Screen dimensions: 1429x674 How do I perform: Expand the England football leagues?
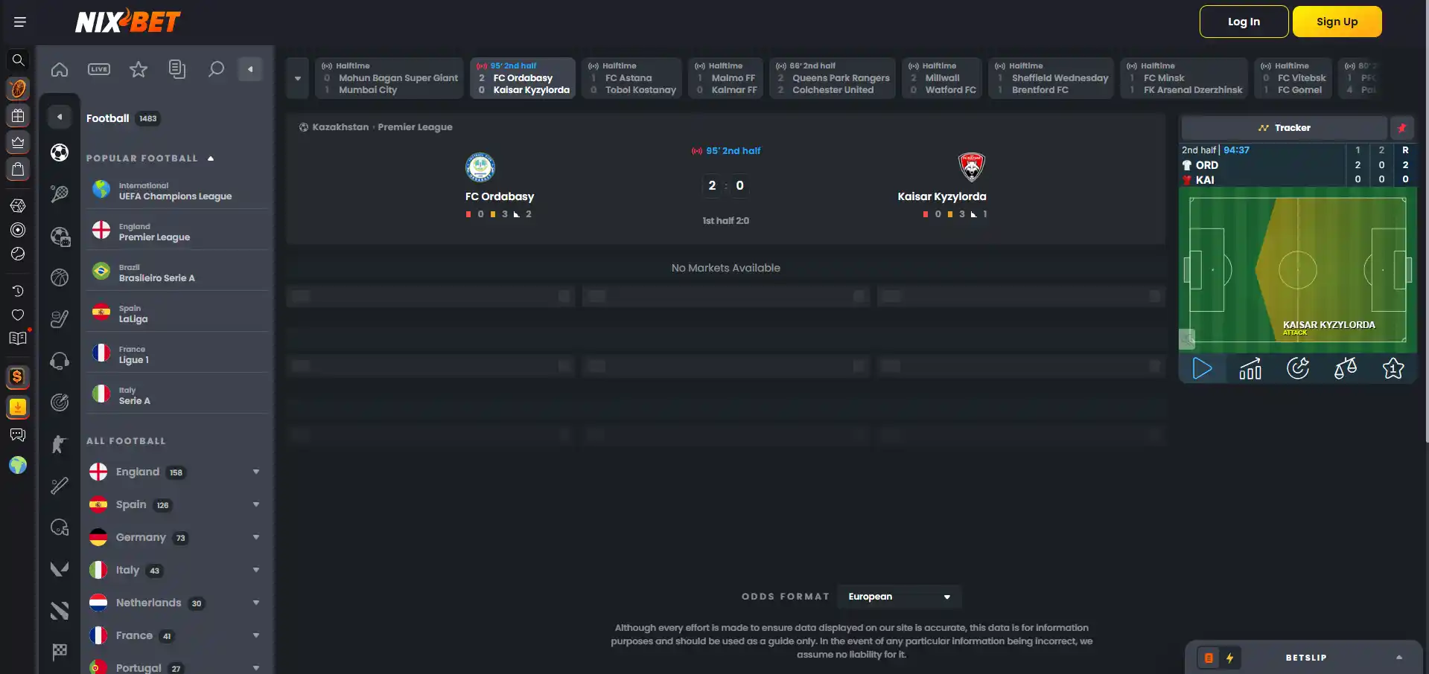[x=256, y=472]
